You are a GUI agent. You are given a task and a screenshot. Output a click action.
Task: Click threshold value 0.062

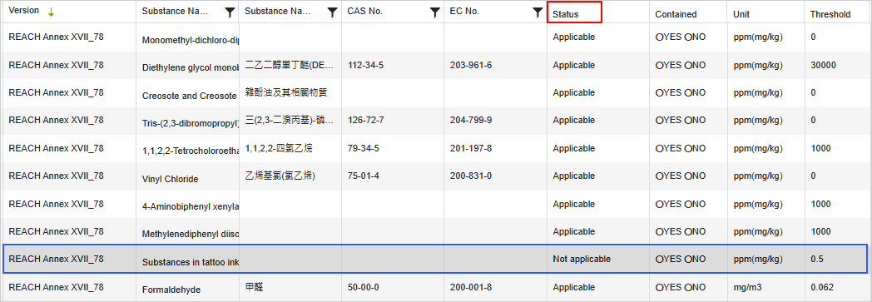(821, 288)
